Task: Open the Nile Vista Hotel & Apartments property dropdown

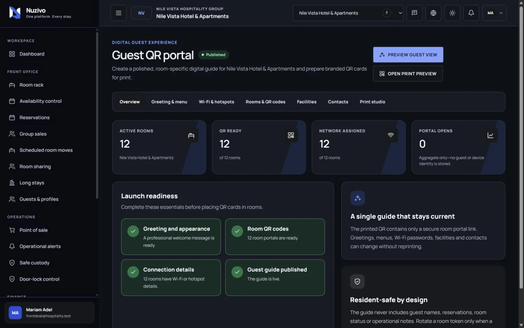Action: pyautogui.click(x=348, y=13)
